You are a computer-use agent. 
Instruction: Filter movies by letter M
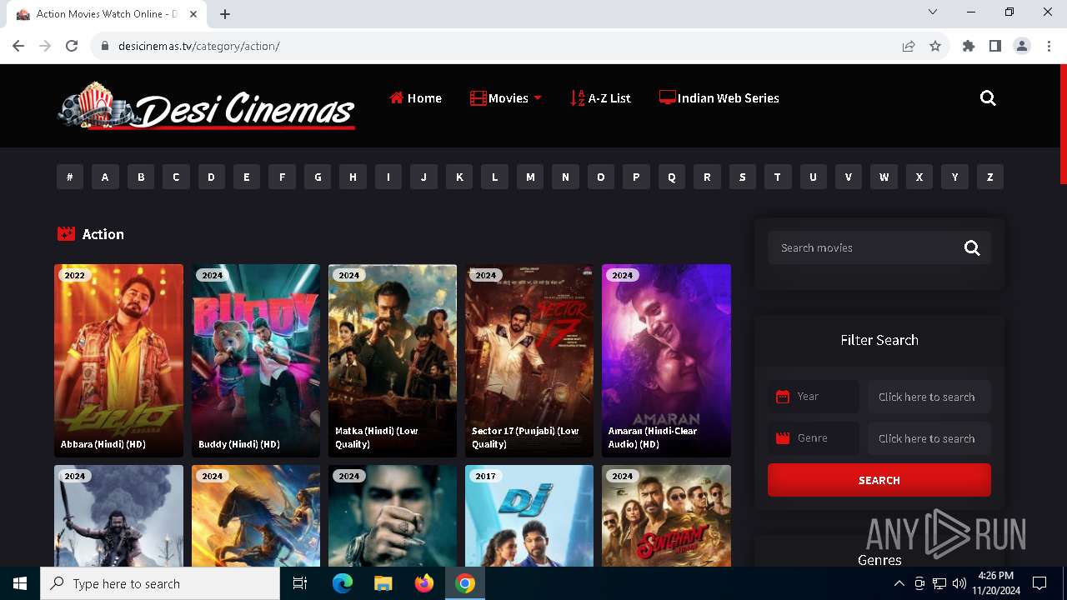click(530, 177)
